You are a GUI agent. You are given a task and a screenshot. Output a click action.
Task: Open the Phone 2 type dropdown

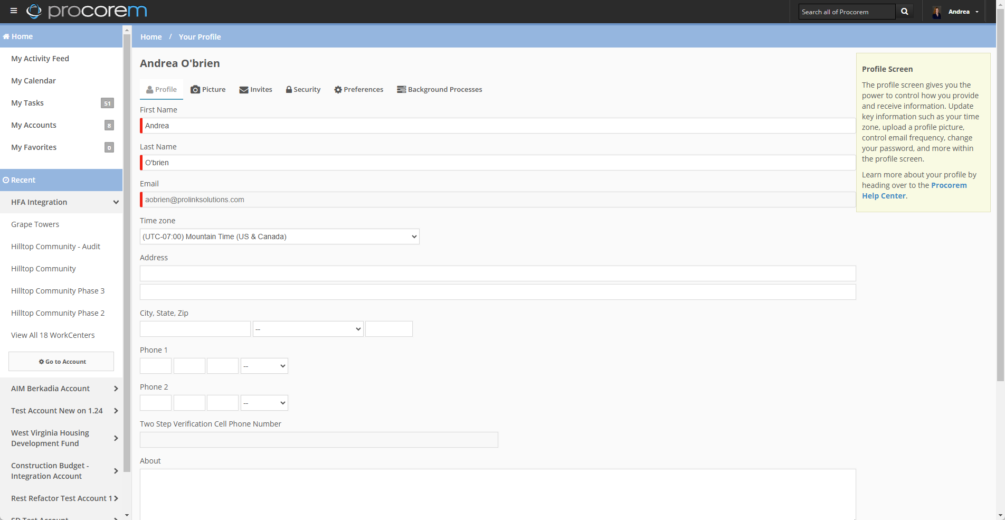(264, 403)
